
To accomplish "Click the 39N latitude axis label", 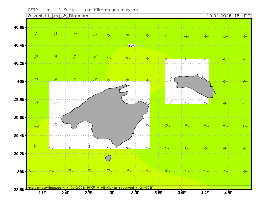I will tap(21, 172).
